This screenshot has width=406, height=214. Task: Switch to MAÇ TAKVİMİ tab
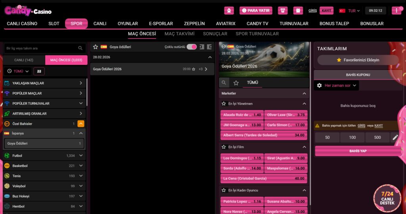coord(180,34)
